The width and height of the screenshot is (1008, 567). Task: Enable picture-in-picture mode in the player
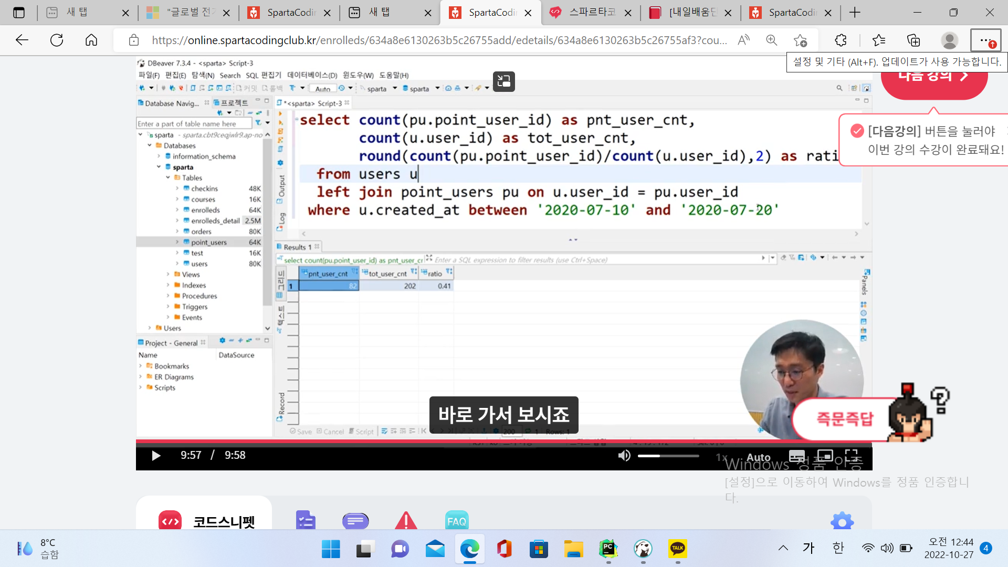pyautogui.click(x=825, y=455)
